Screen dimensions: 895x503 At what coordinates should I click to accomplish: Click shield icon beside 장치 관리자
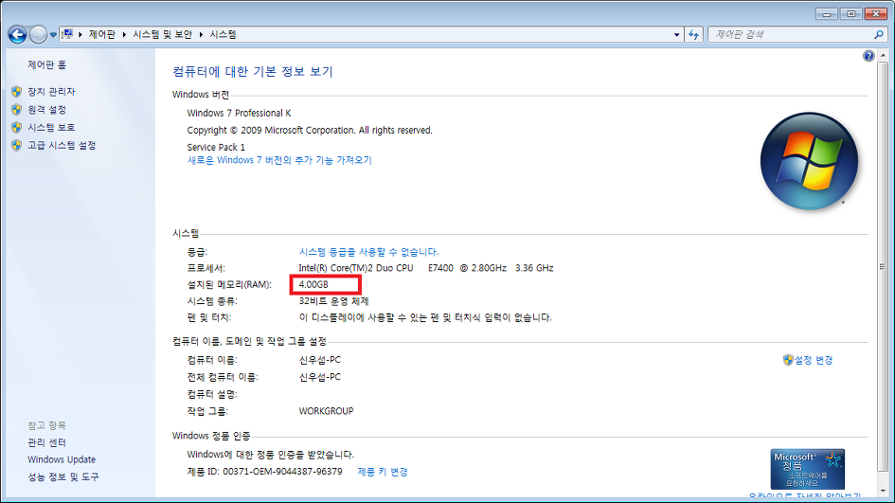[x=16, y=91]
